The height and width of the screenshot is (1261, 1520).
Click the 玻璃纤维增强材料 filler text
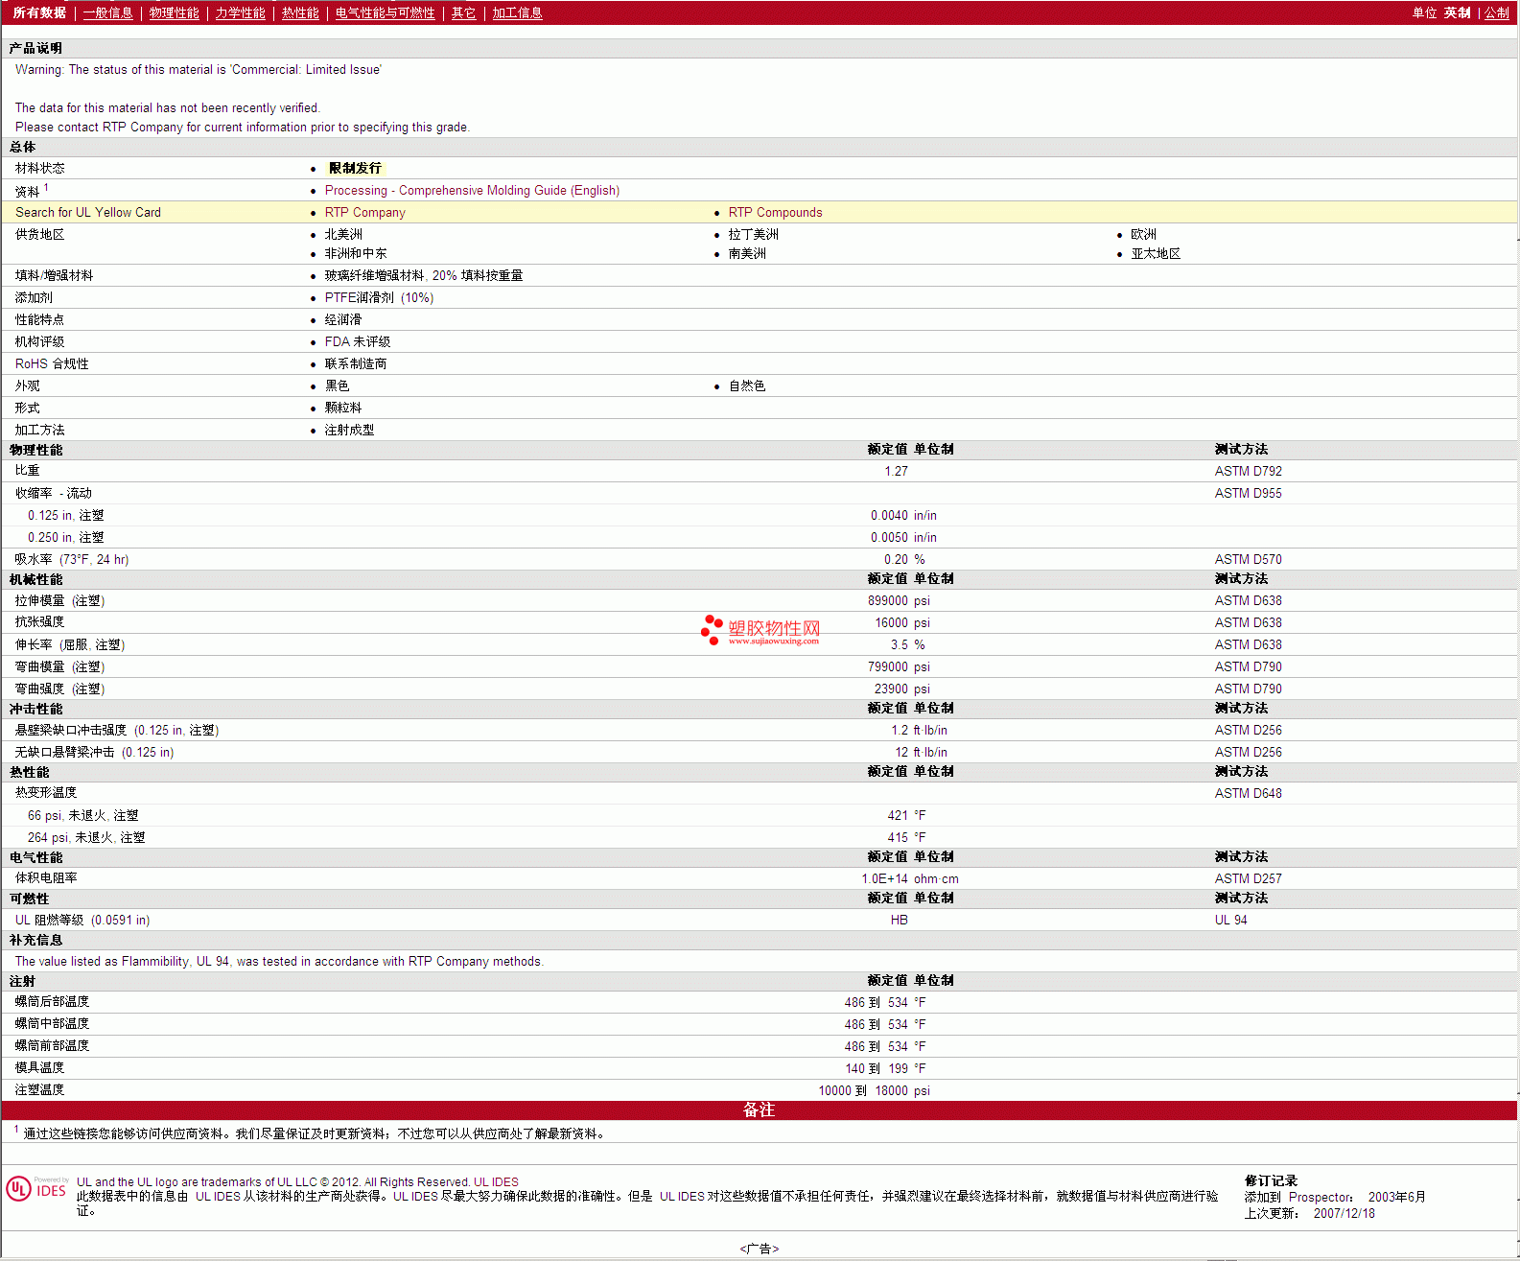coord(424,275)
